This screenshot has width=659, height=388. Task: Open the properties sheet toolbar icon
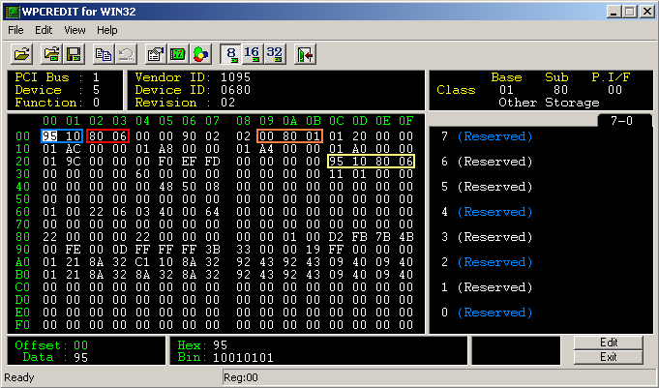156,54
